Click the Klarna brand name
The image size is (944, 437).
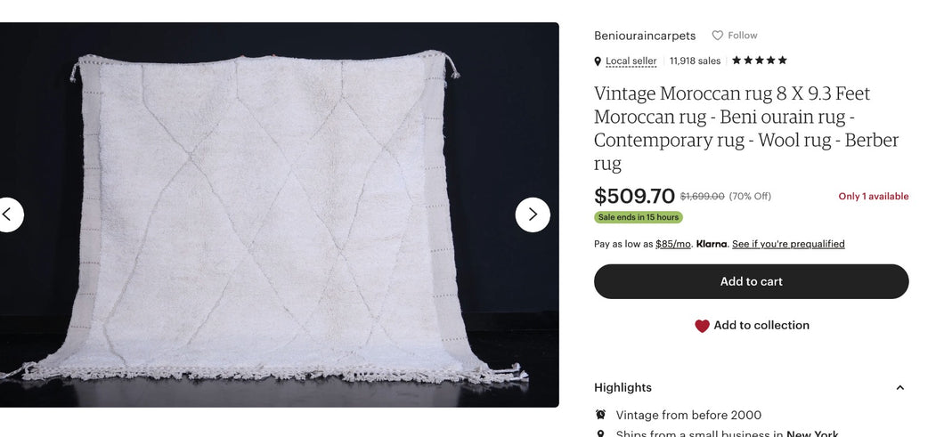point(712,244)
